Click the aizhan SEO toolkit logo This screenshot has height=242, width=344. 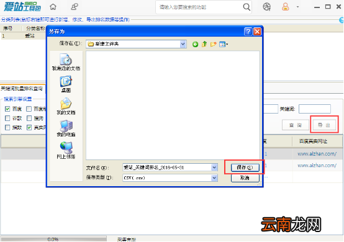(x=22, y=7)
